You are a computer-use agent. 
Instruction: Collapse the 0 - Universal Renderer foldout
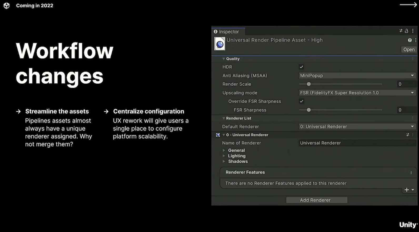[x=224, y=135]
